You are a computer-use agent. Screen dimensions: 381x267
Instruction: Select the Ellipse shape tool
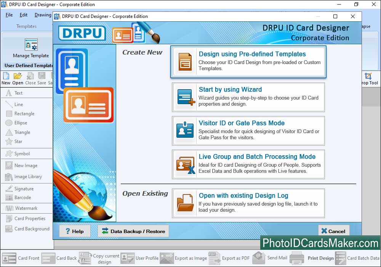pos(16,123)
